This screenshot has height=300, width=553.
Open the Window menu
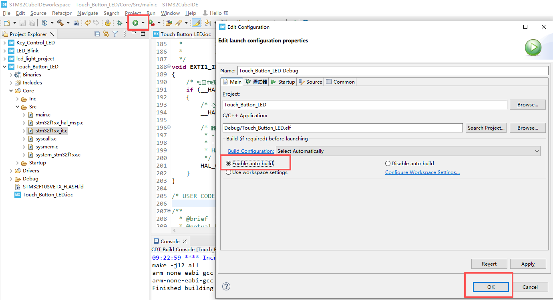tap(170, 13)
